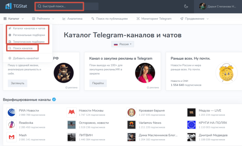This screenshot has height=146, width=242.
Task: Open Канал о закупке рекламы в Telegram title
Action: [121, 58]
